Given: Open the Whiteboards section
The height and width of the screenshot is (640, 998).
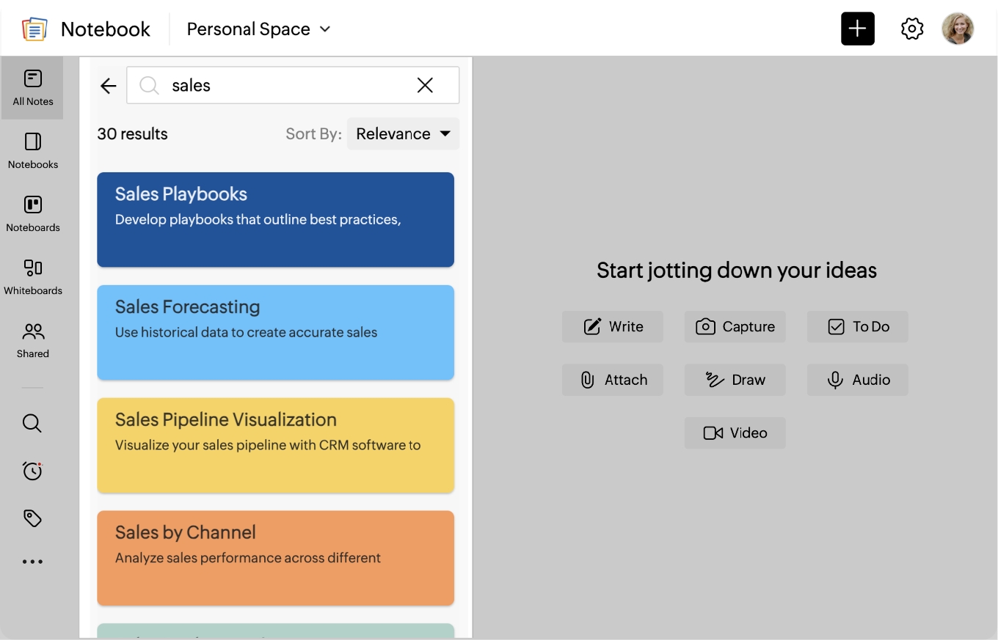Looking at the screenshot, I should click(x=33, y=276).
